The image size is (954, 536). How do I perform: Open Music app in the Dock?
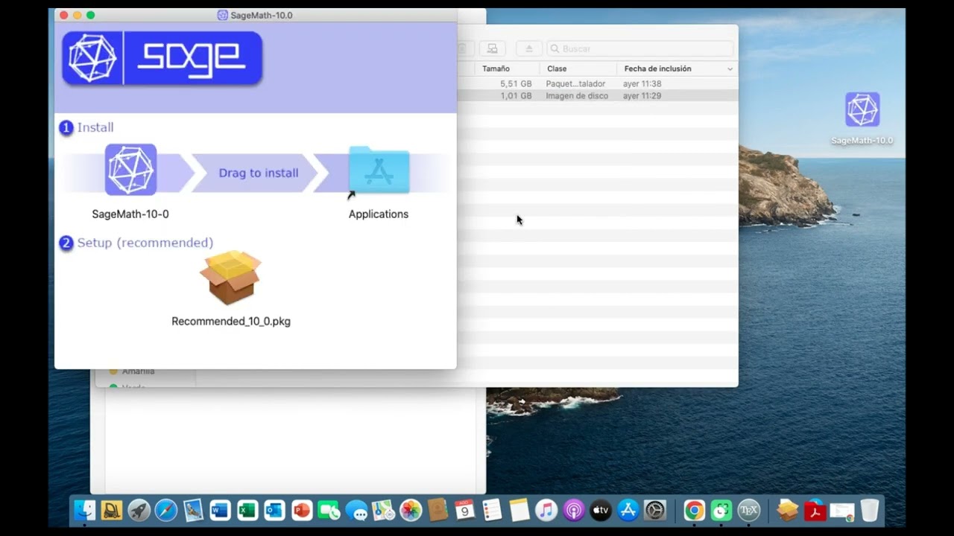click(546, 511)
